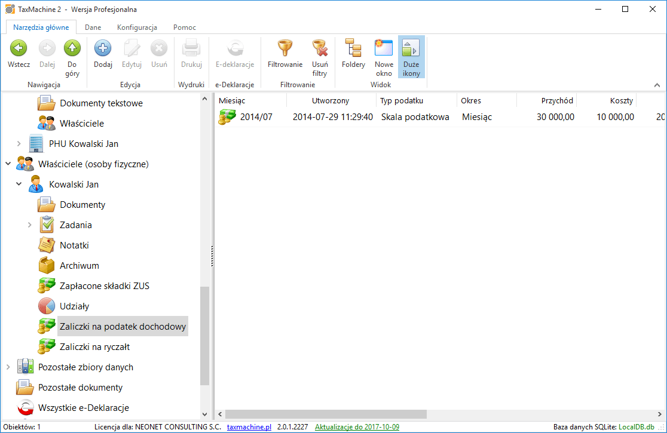Switch to the Dane ribbon tab
This screenshot has width=667, height=433.
[x=93, y=27]
